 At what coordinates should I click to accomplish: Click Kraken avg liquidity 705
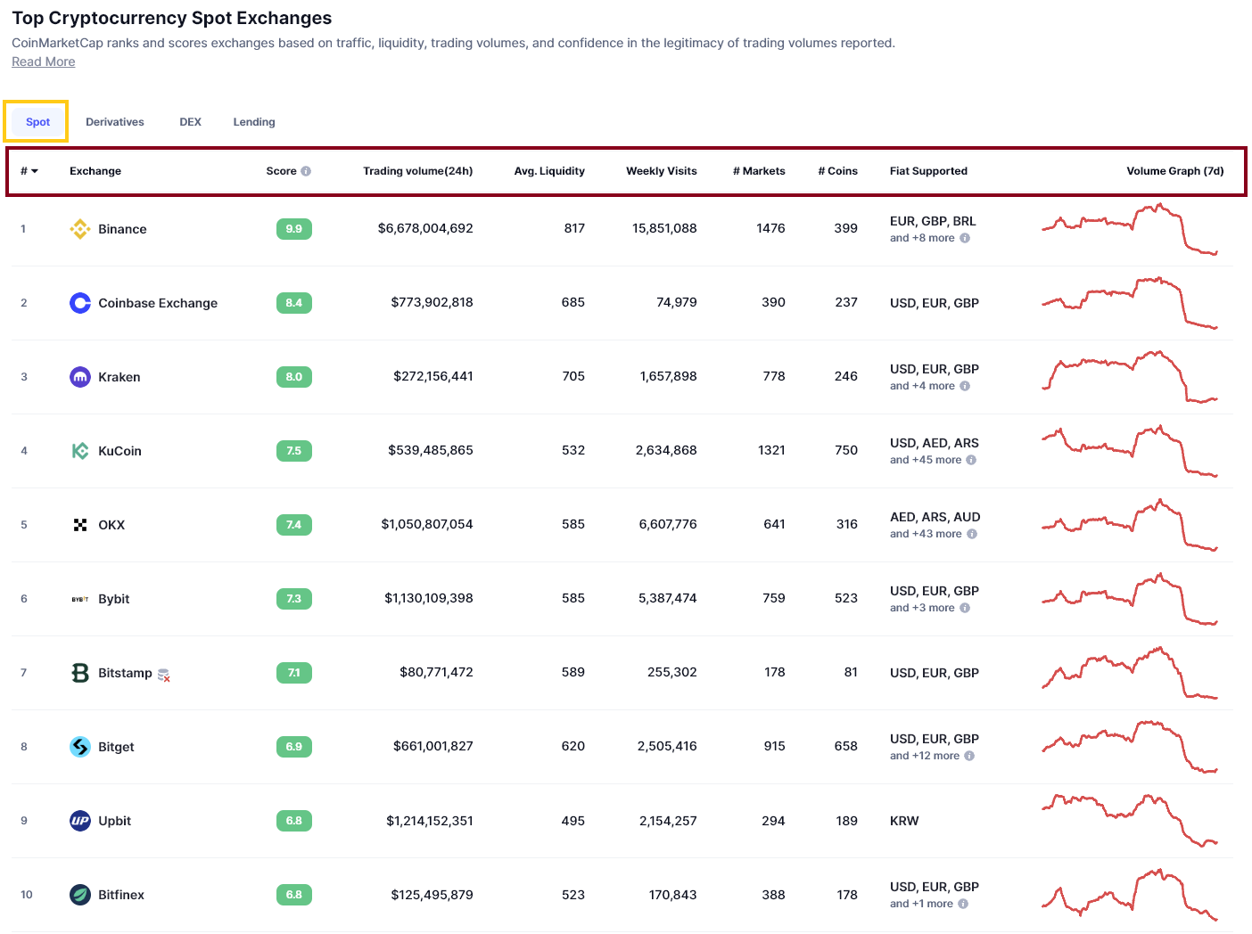pos(573,376)
